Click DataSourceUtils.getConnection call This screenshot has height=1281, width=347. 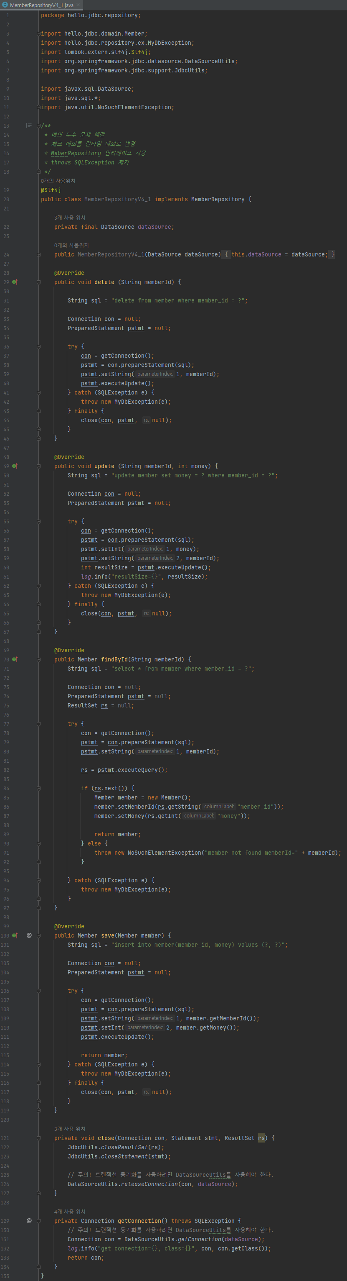pos(194,1239)
